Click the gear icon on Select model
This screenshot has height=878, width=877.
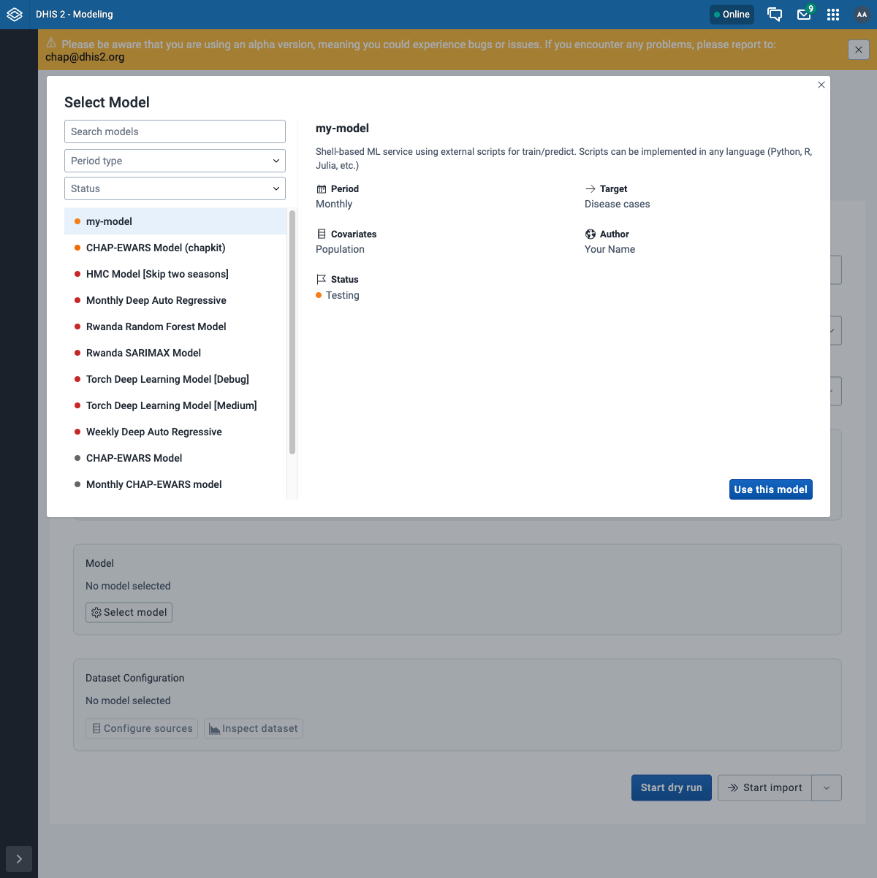tap(96, 613)
